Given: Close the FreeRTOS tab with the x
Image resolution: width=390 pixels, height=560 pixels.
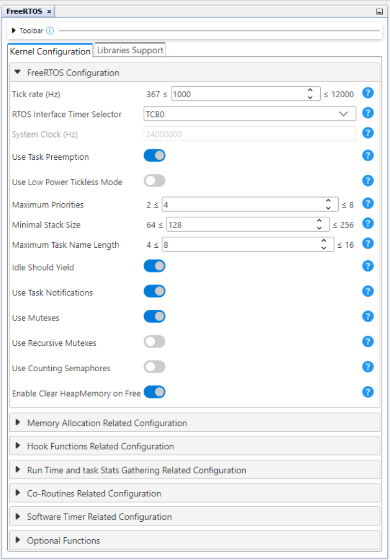Looking at the screenshot, I should click(49, 12).
